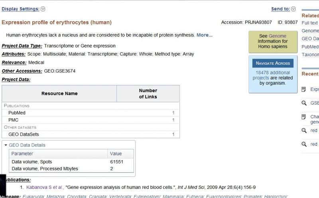This screenshot has width=319, height=198.
Task: Open PubMed related link in sidebar
Action: (310, 47)
